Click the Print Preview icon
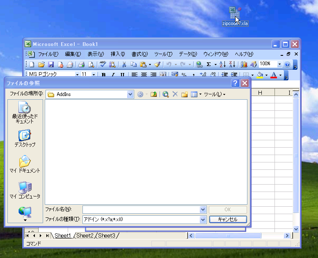The image size is (318, 258). coord(91,65)
